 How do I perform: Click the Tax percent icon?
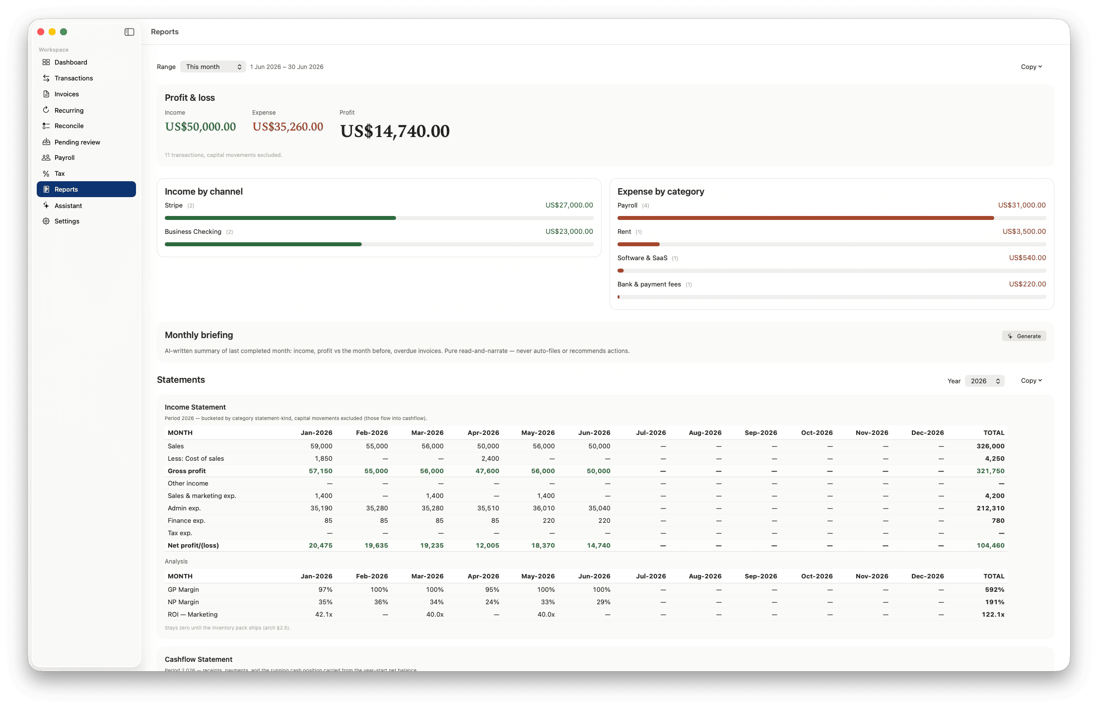(46, 173)
